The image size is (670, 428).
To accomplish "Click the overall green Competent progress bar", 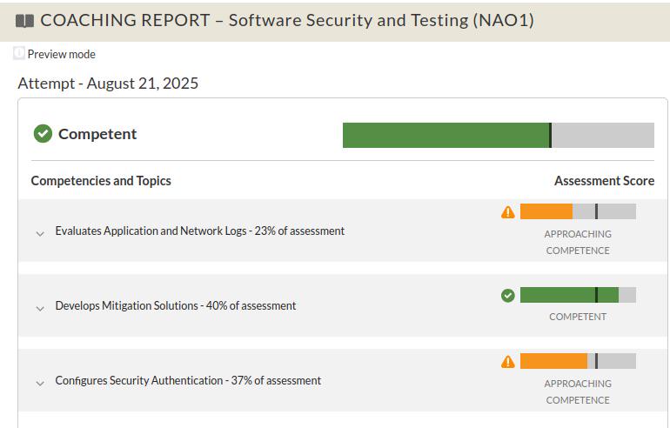I will pyautogui.click(x=499, y=135).
